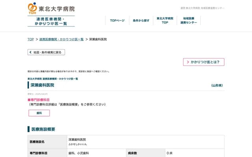The width and height of the screenshot is (252, 157).
Task: Click the pink arrow beside かかりつけ医とは？
Action: tap(188, 62)
